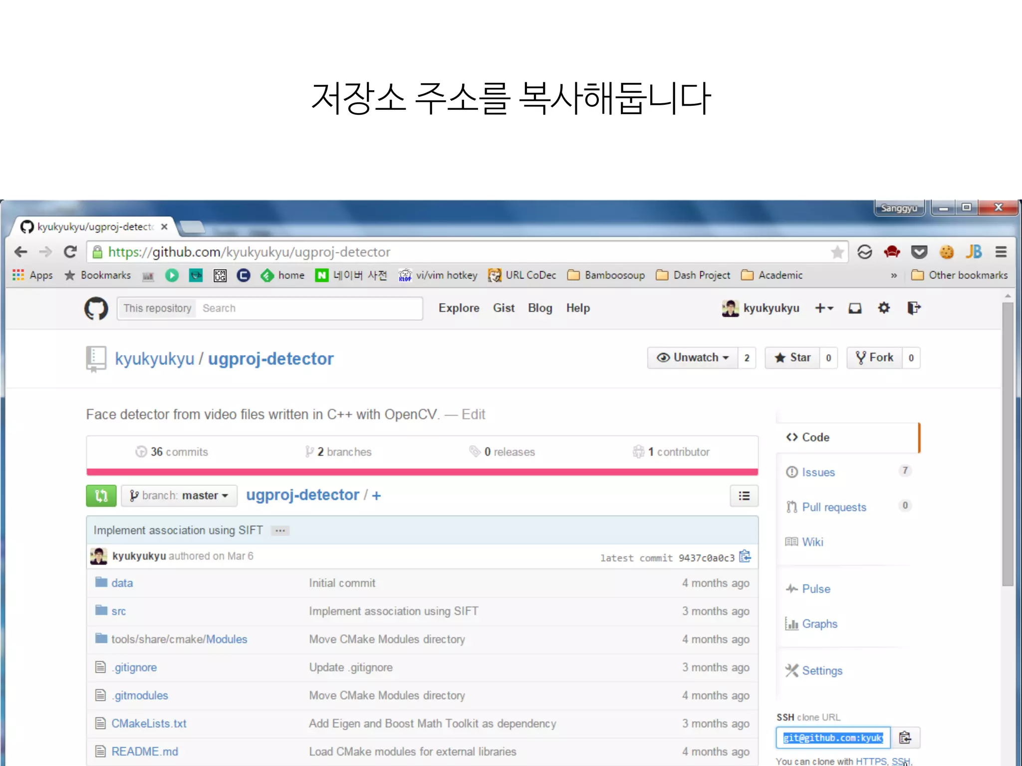Open the Dash Project bookmark folder
1022x766 pixels.
point(693,275)
